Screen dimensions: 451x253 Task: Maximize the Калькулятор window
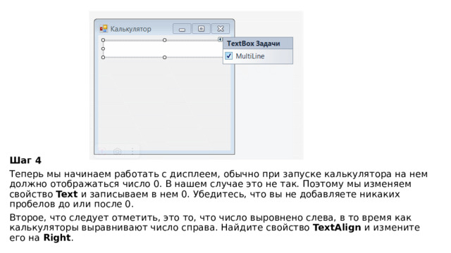click(x=201, y=29)
